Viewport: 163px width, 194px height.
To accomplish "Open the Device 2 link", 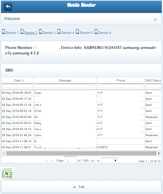I will point(31,33).
